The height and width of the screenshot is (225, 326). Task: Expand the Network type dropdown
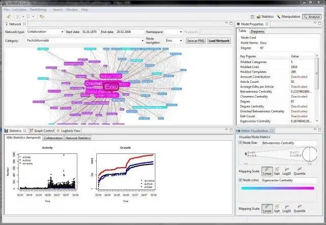(45, 32)
